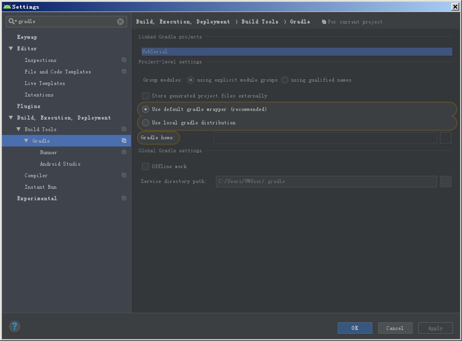Viewport: 462px width, 341px height.
Task: Select Use local gradle distribution
Action: [x=146, y=123]
